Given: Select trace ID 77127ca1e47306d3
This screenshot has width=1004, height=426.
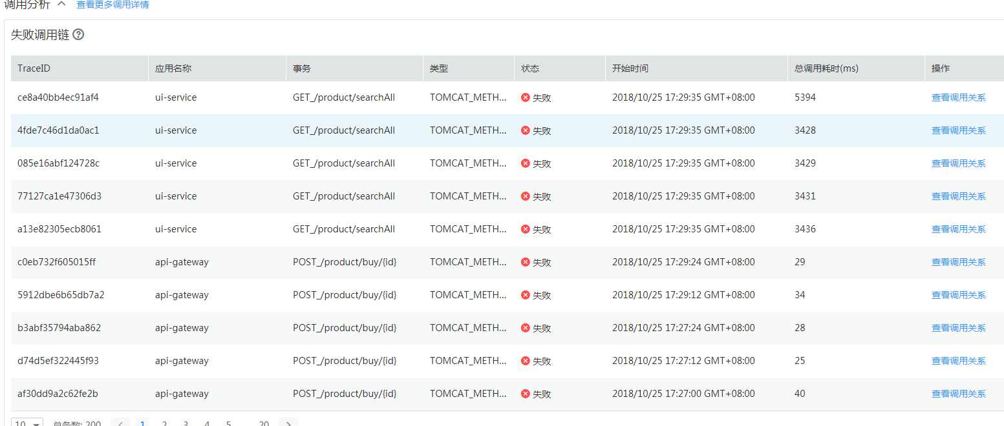Looking at the screenshot, I should click(x=59, y=196).
